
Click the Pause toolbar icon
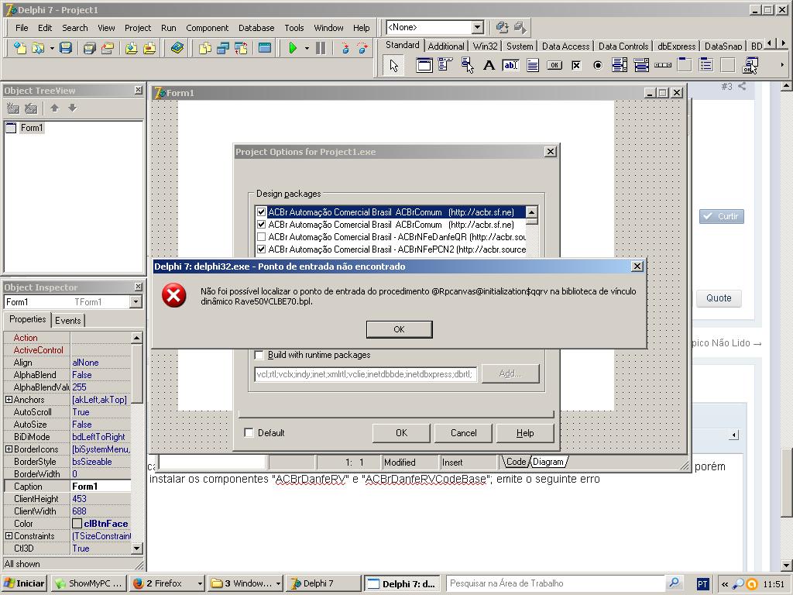point(321,48)
